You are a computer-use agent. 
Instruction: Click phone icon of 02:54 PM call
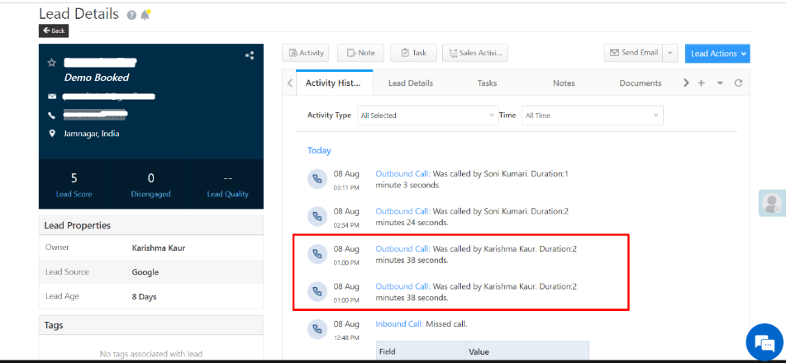(x=317, y=216)
